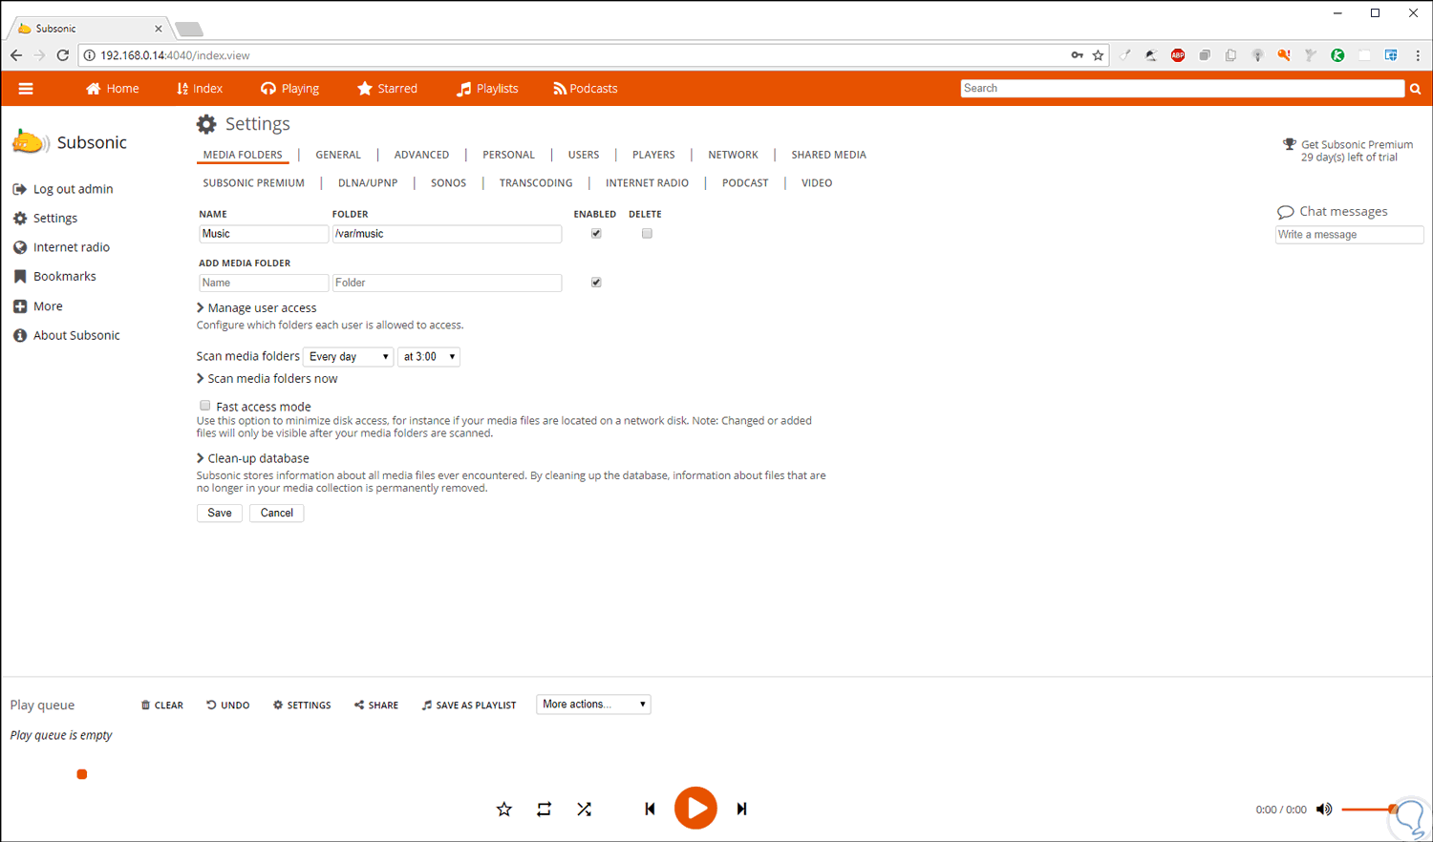1433x842 pixels.
Task: Get Subsonic Premium link
Action: [x=1357, y=145]
